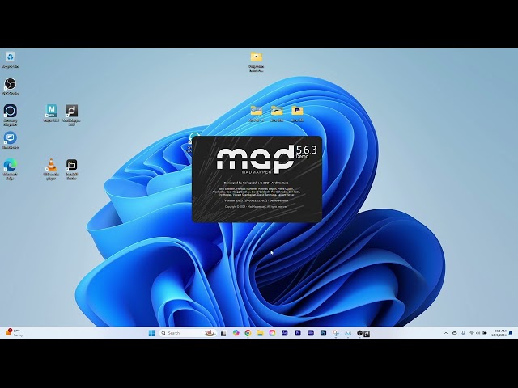The image size is (518, 388).
Task: Open Adobe Media Encoder from taskbar
Action: pos(311,333)
